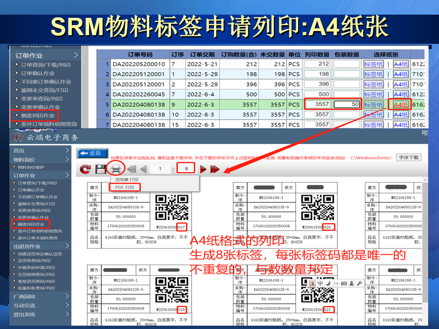This screenshot has width=439, height=329.
Task: Click the empty 包装数量 field in row 1
Action: [347, 64]
